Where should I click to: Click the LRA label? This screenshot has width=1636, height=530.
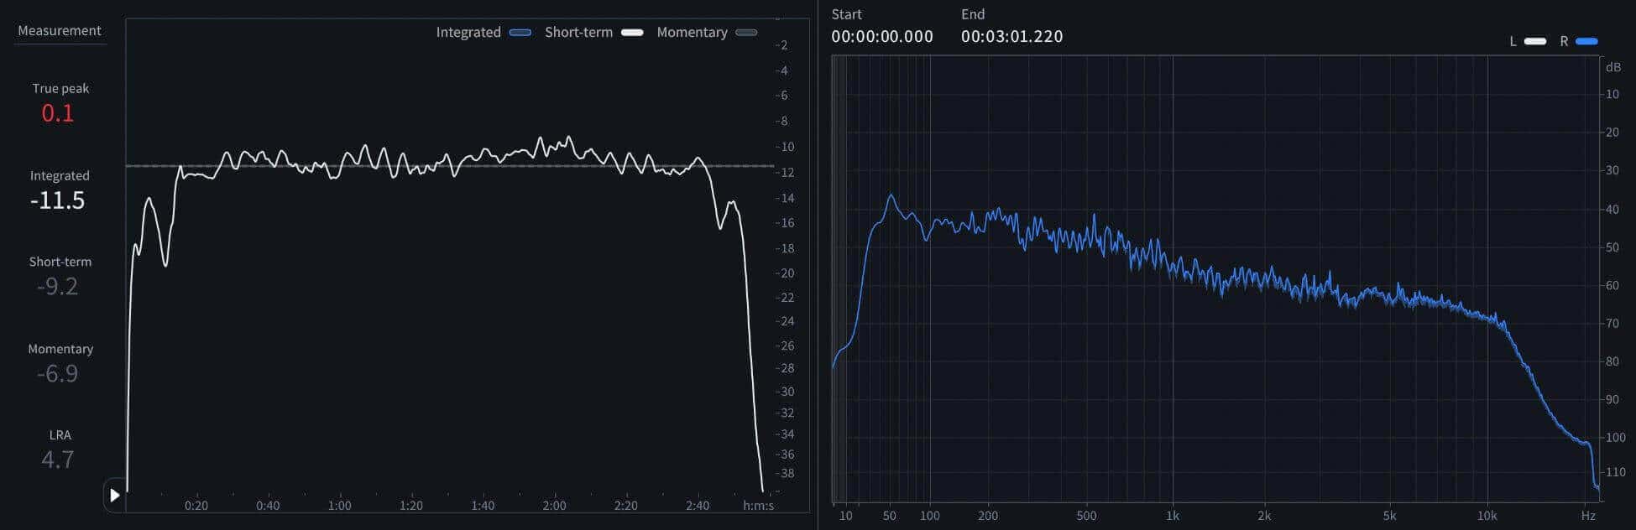click(60, 435)
